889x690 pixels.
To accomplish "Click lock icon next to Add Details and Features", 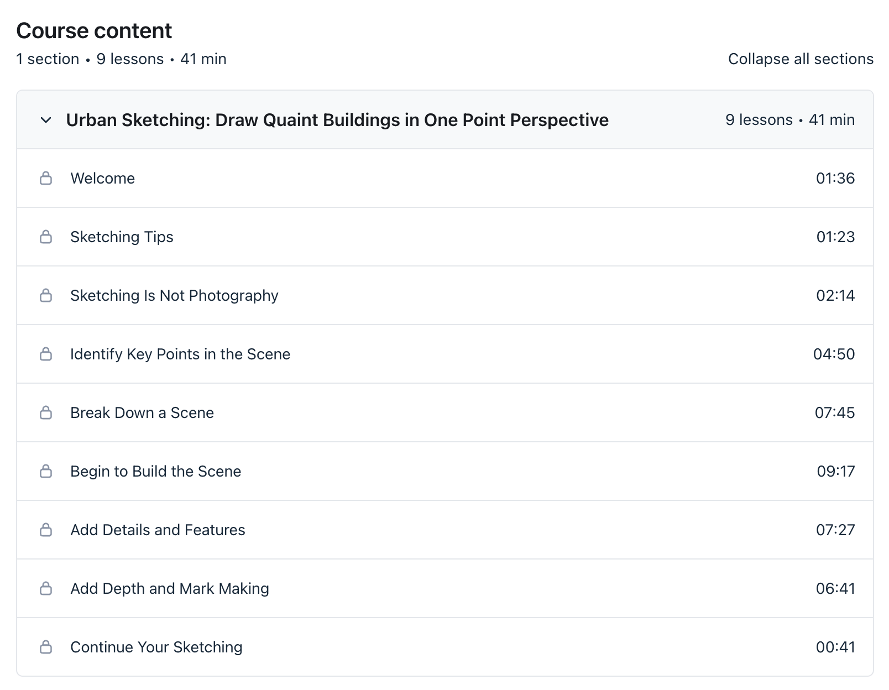I will [x=46, y=530].
